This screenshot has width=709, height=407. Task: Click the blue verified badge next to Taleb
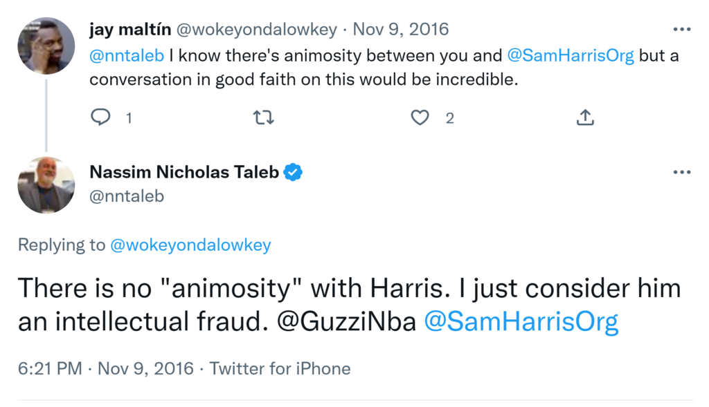point(294,172)
